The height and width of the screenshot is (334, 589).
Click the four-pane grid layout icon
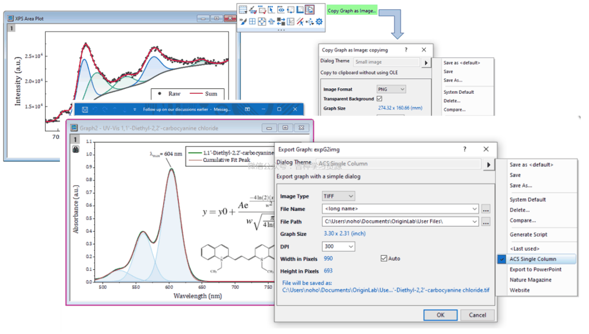click(x=253, y=22)
